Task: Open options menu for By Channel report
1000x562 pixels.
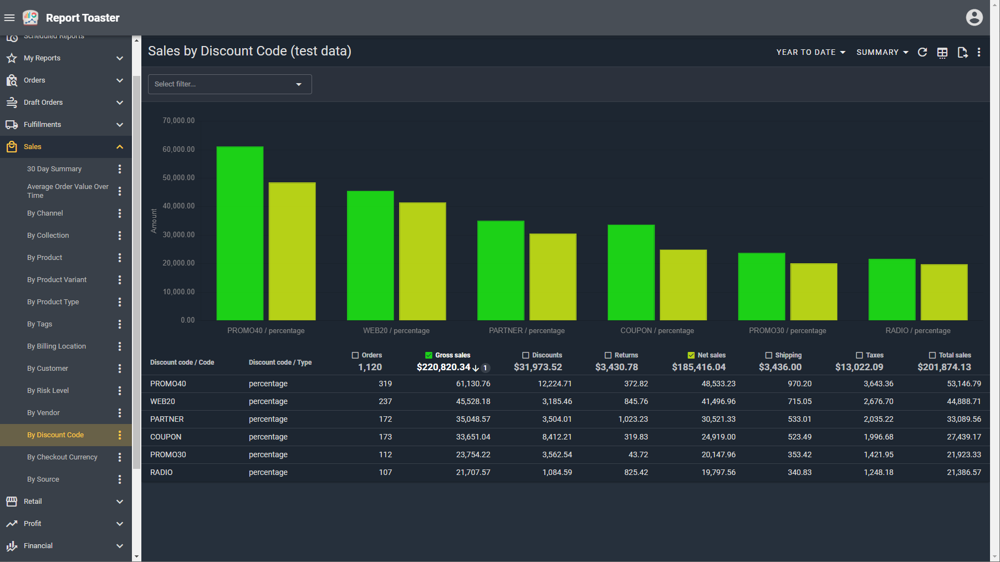Action: [120, 213]
